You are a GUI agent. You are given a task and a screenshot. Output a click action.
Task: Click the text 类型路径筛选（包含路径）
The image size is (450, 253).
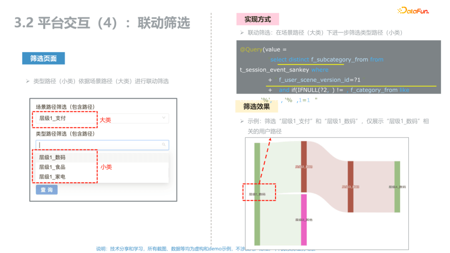[x=65, y=134]
